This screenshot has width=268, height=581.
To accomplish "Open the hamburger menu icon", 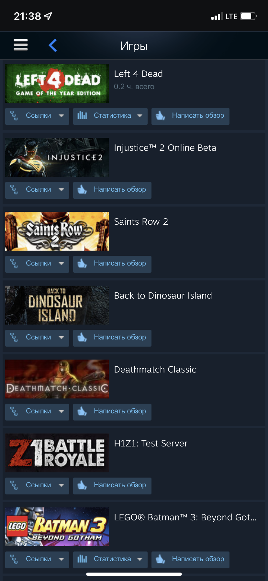I will tap(21, 45).
